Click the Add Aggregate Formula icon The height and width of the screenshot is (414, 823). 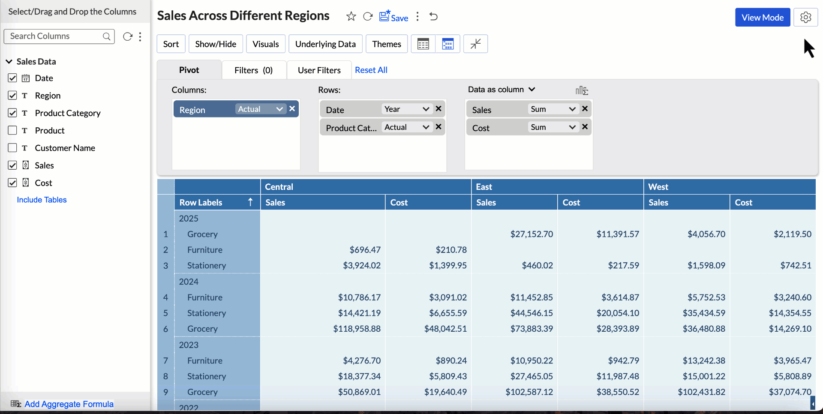(16, 404)
